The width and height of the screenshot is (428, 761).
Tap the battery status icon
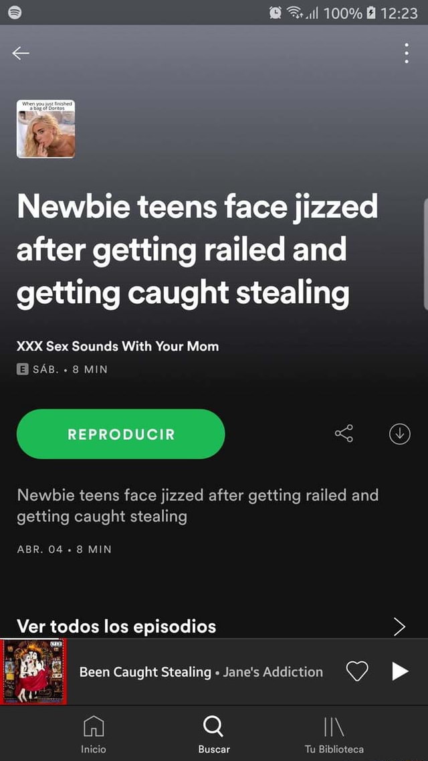click(x=370, y=13)
